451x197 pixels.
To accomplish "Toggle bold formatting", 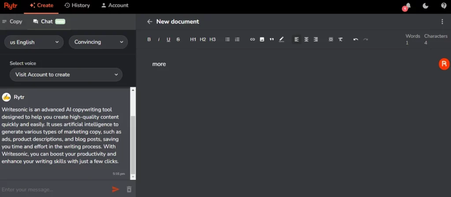I will coord(149,40).
